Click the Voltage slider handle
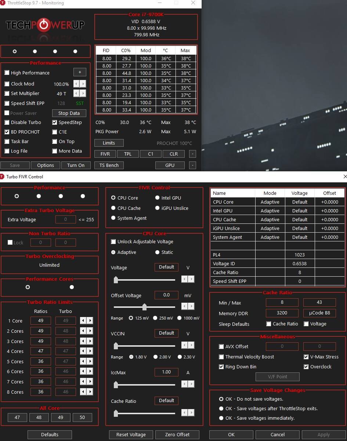Image resolution: width=347 pixels, height=441 pixels. 116,280
